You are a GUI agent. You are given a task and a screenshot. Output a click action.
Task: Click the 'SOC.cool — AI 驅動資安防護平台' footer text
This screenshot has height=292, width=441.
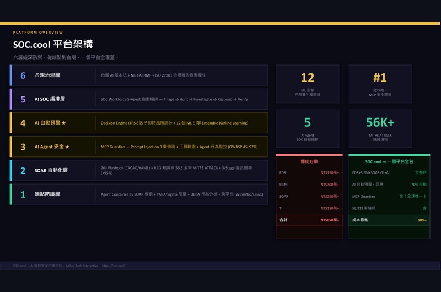tap(37, 266)
